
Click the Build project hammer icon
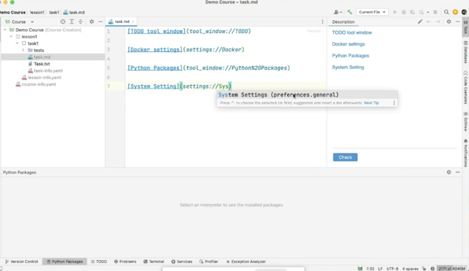click(350, 12)
